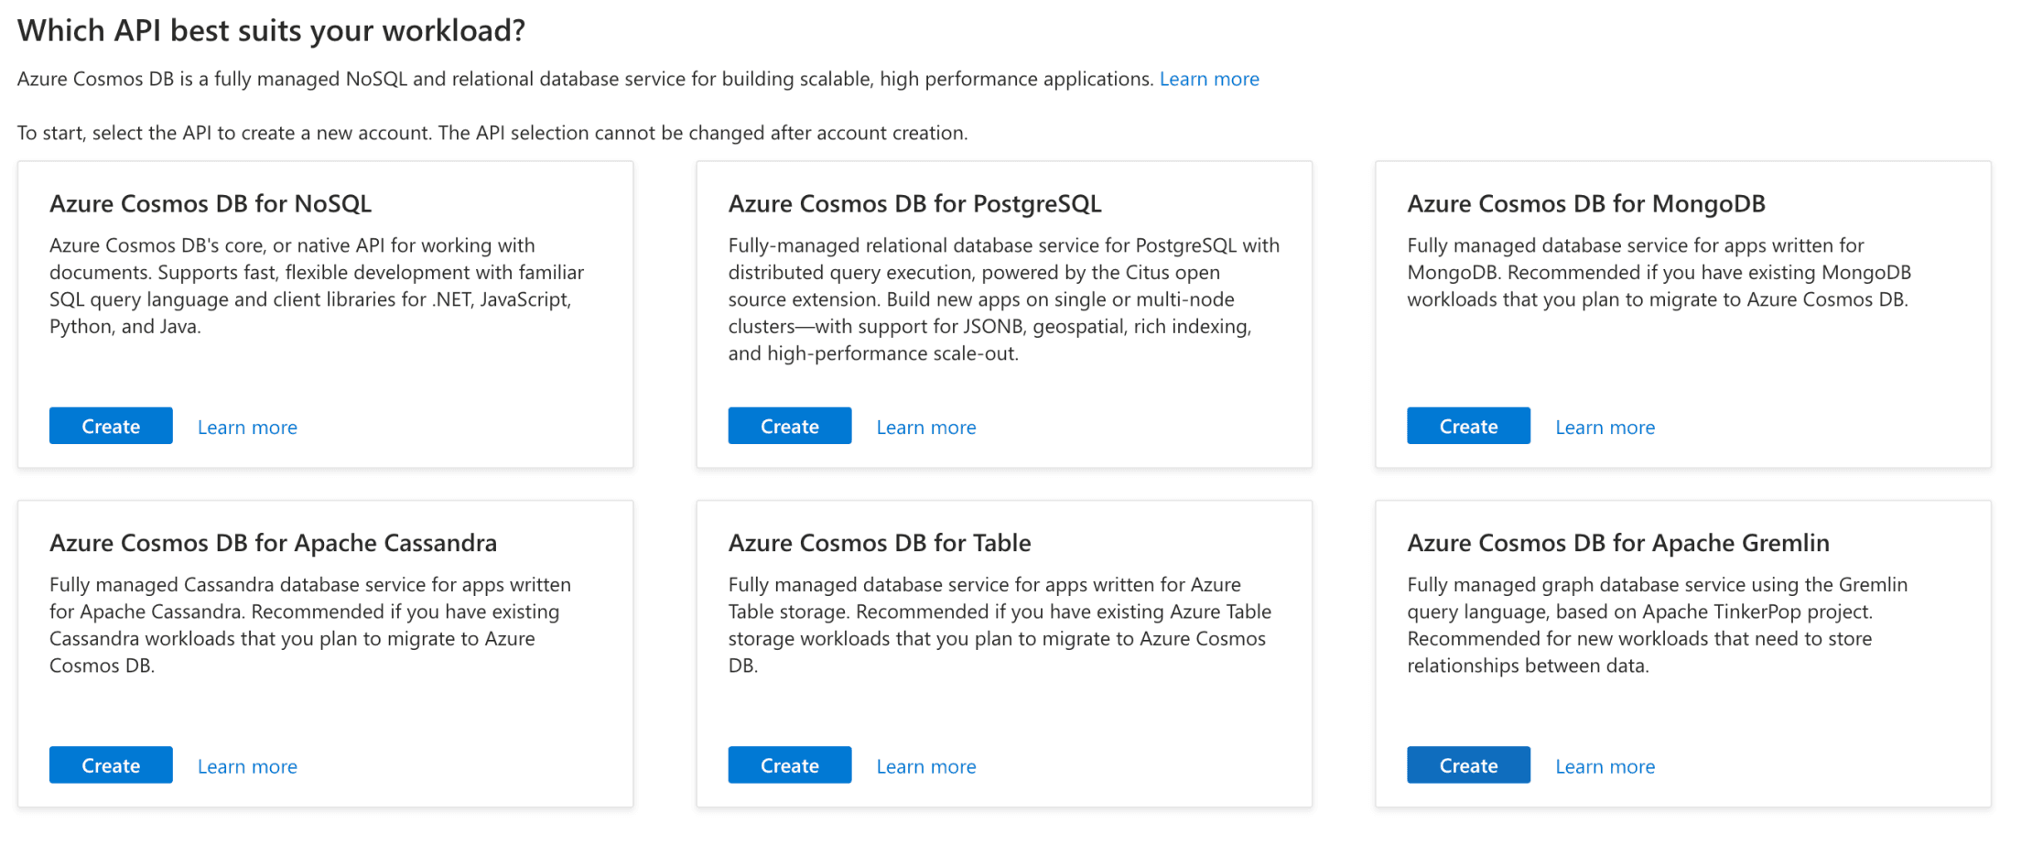Screen dimensions: 2043x845
Task: Follow the Learn more link in the intro paragraph
Action: coord(1209,79)
